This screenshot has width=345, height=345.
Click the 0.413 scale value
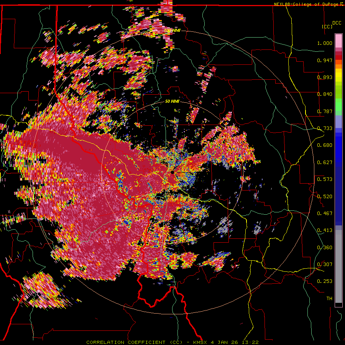[325, 230]
